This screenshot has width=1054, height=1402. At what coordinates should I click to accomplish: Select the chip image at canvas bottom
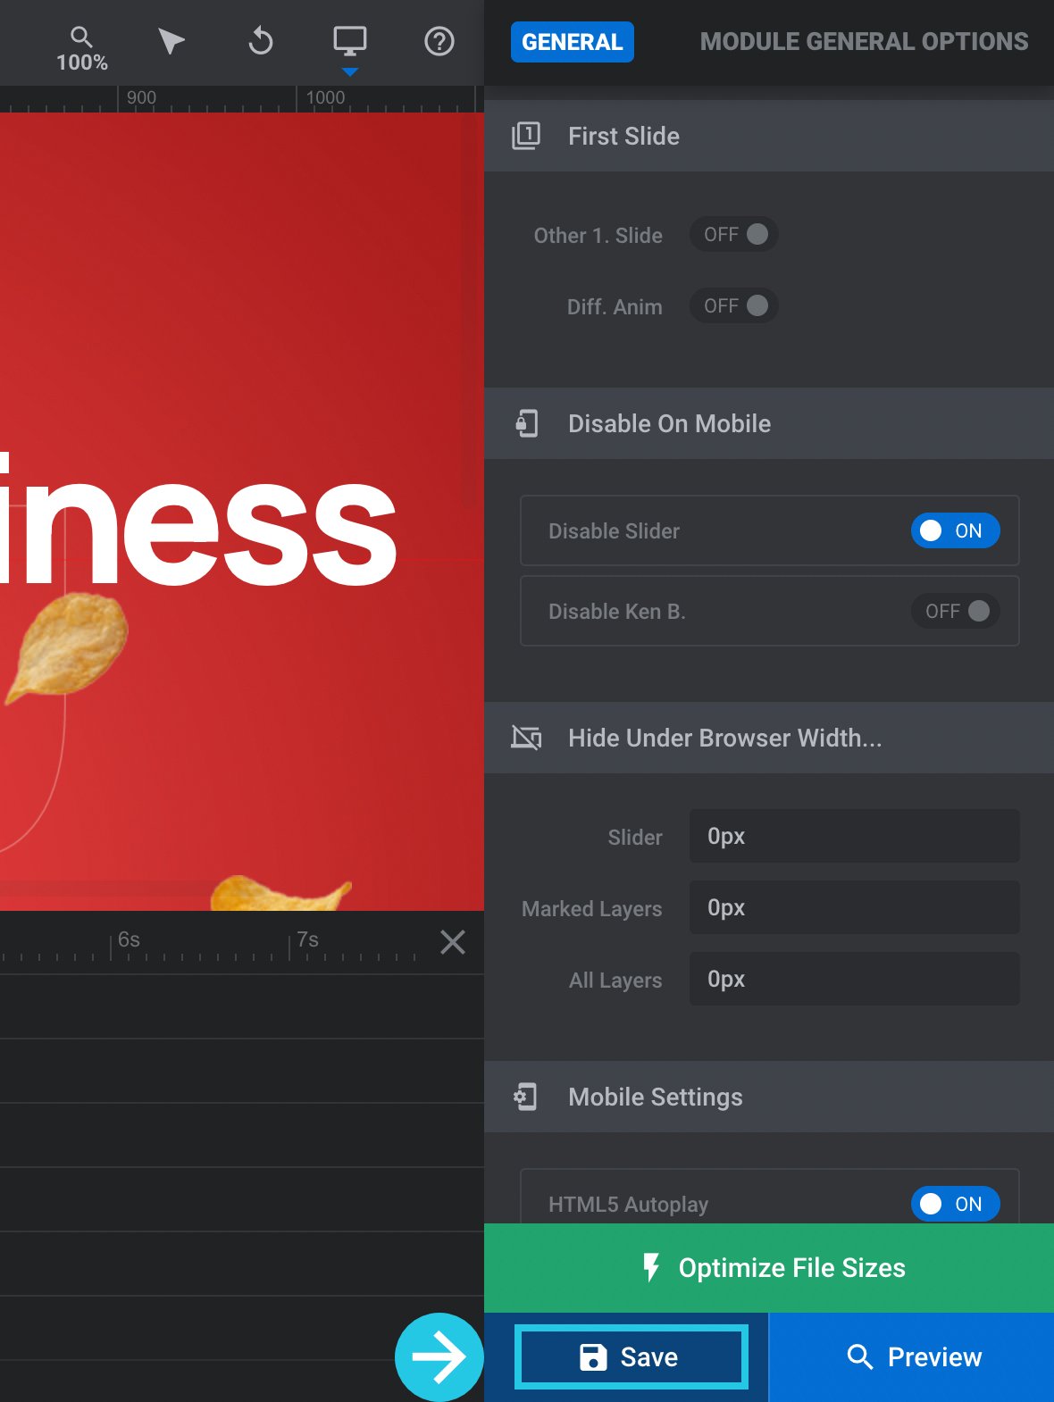click(x=280, y=893)
